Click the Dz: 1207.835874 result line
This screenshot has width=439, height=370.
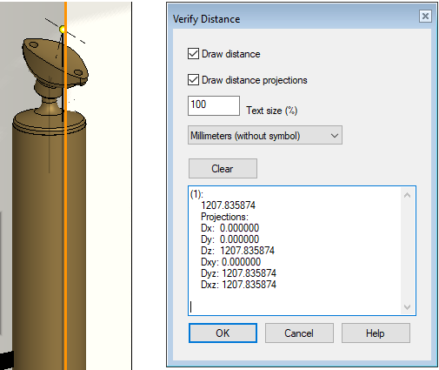click(x=237, y=251)
